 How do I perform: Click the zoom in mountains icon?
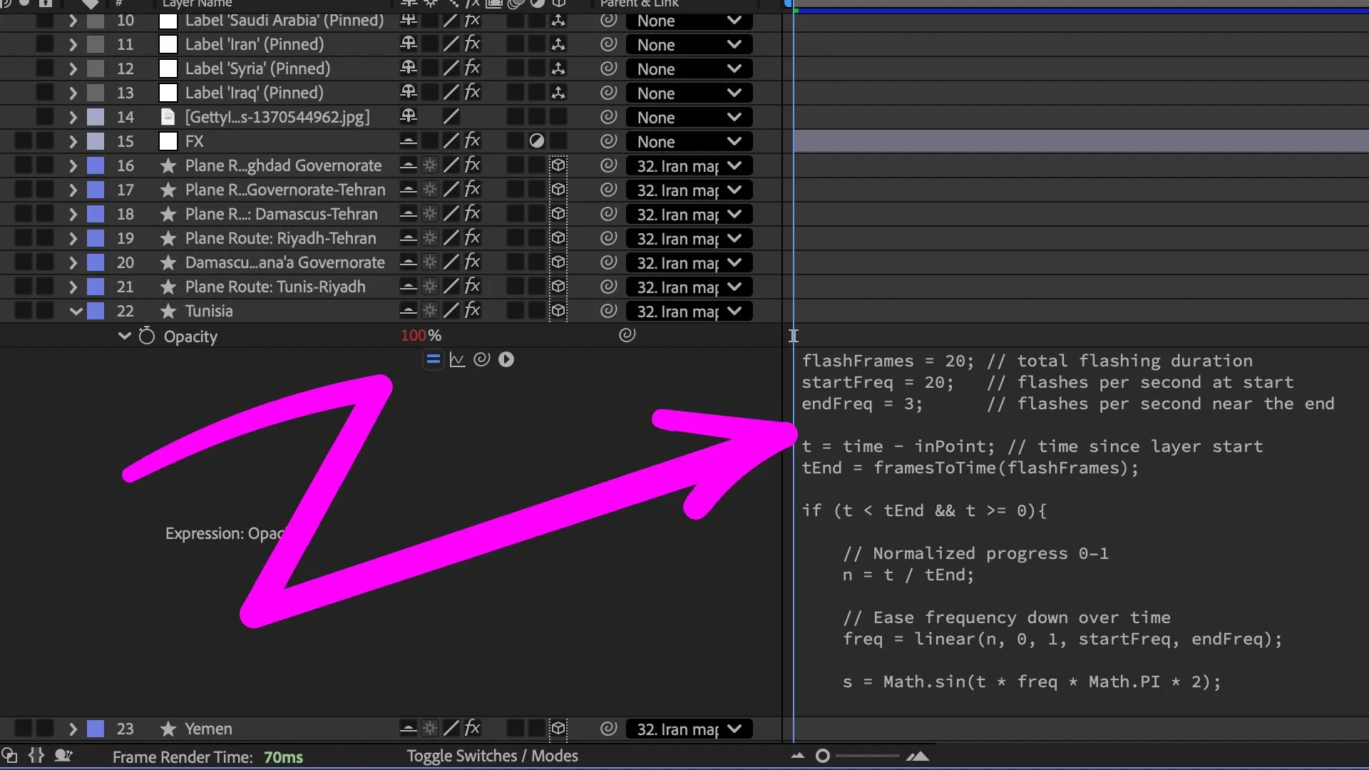pos(918,756)
